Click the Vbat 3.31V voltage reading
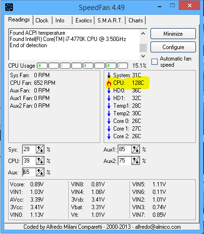Screen dimensions: 204x234 click(88, 207)
